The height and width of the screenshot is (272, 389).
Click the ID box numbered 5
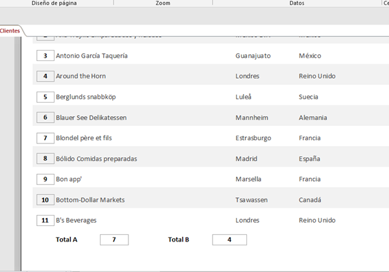[x=45, y=97]
